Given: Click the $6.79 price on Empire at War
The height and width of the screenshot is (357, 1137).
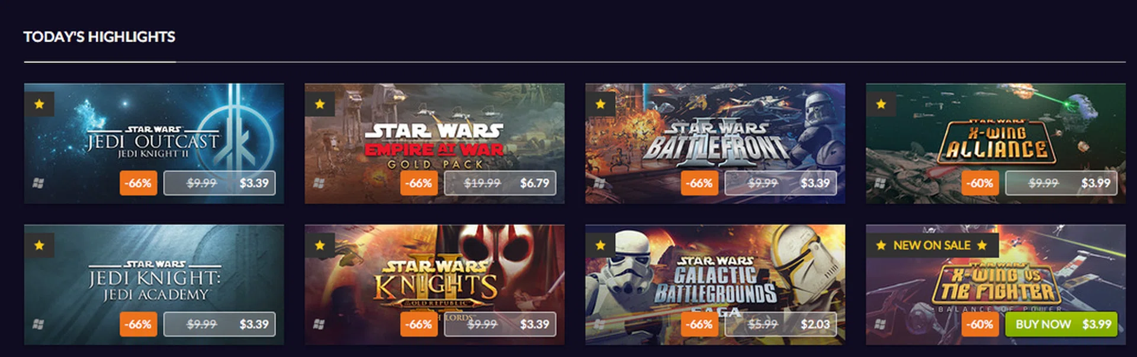Looking at the screenshot, I should pyautogui.click(x=535, y=183).
